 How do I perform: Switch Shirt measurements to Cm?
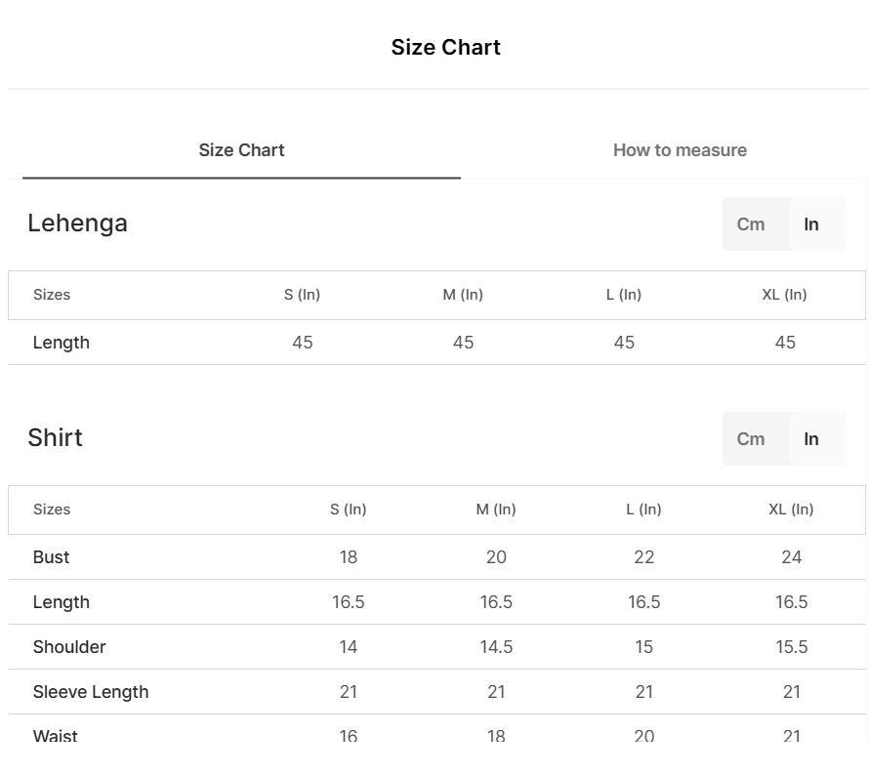[751, 438]
